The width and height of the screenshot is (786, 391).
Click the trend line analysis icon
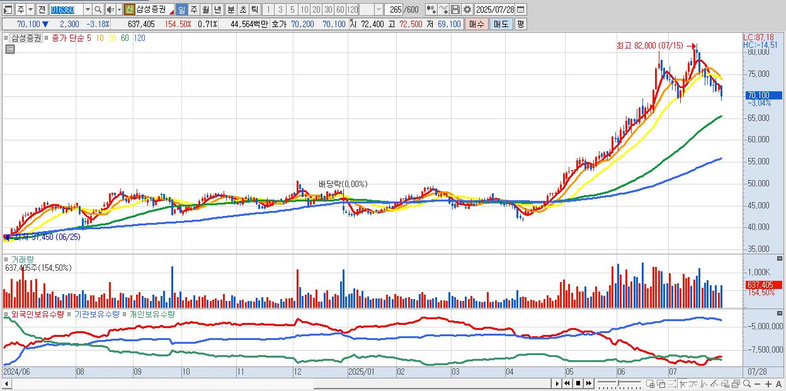(x=694, y=383)
